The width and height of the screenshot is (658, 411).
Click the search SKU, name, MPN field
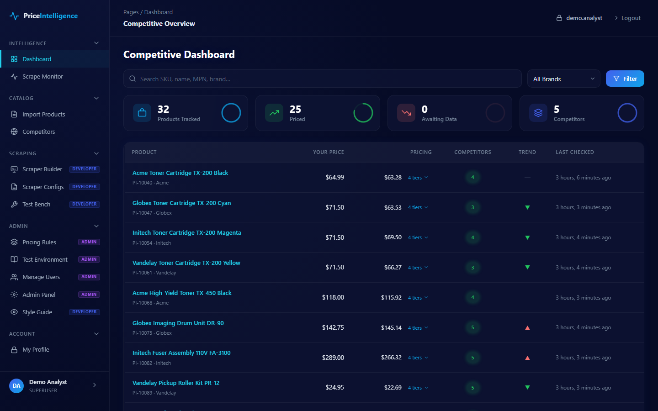coord(323,79)
